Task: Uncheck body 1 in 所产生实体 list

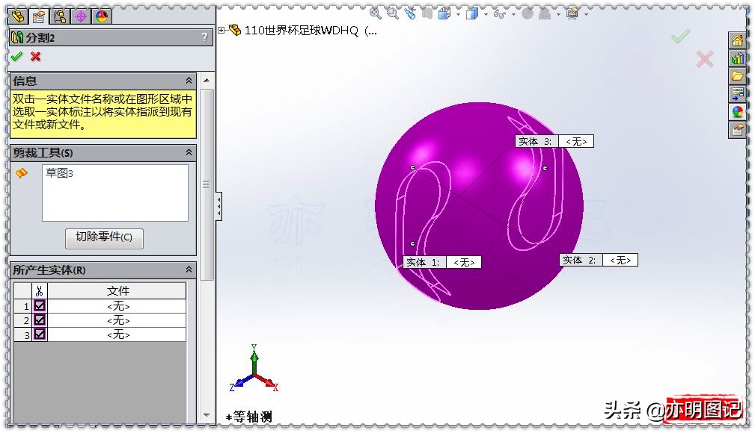Action: (38, 305)
